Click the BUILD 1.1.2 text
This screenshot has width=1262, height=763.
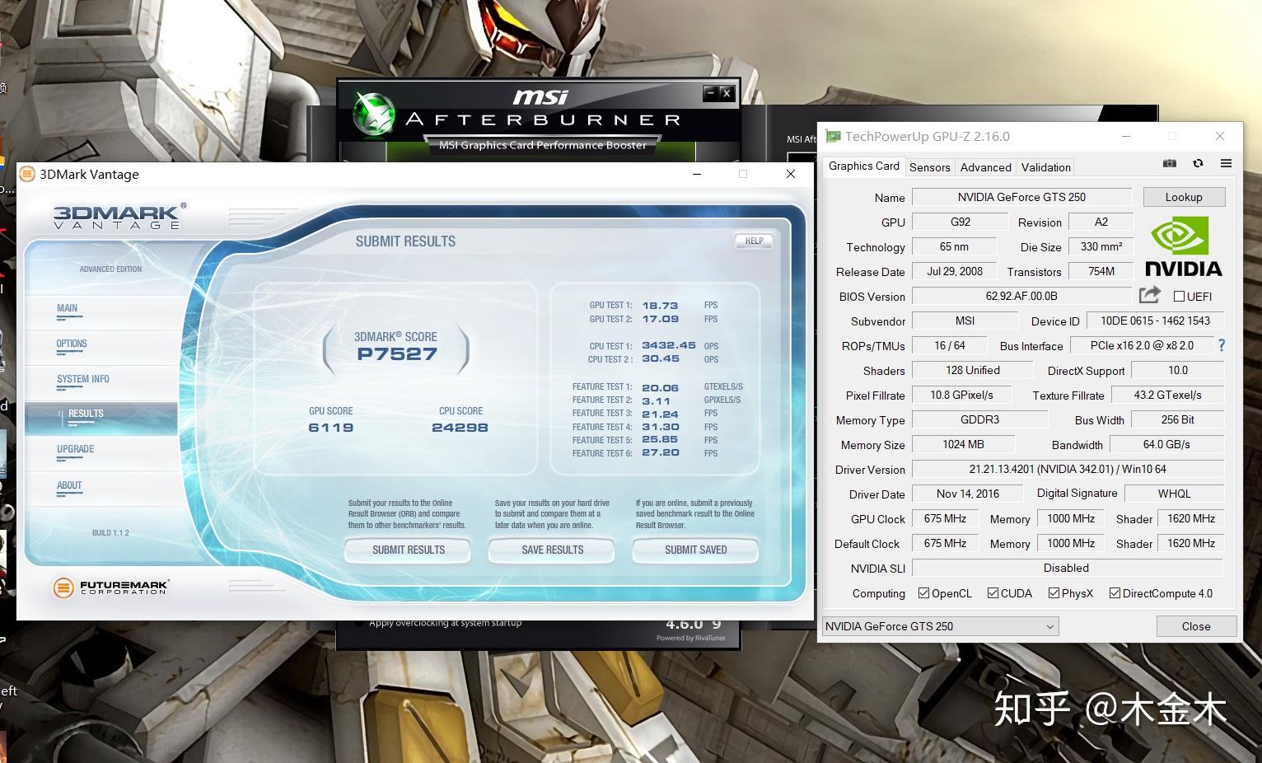click(x=110, y=533)
